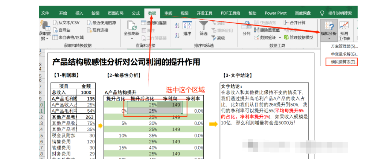Image resolution: width=390 pixels, height=163 pixels.
Task: Switch to the 绘图 tab
Action: (x=96, y=13)
